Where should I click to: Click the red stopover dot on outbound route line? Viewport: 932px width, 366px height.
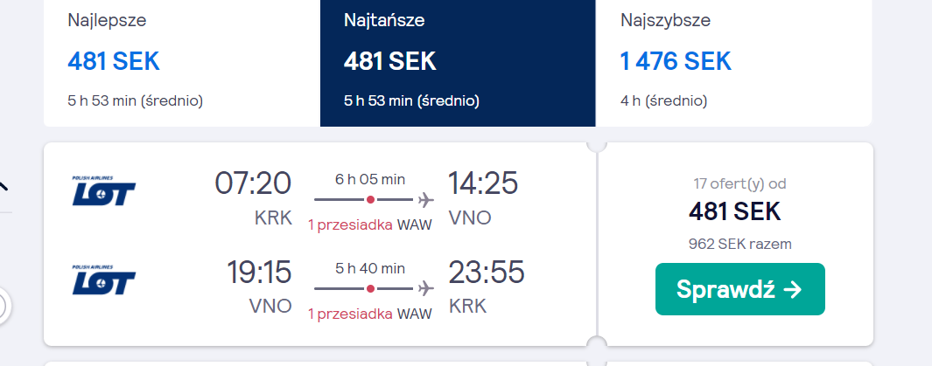point(370,200)
